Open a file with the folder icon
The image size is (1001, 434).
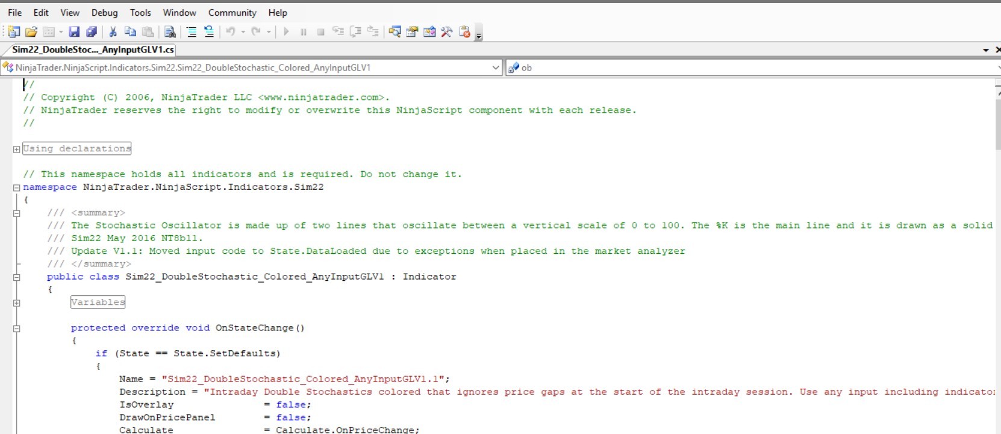(31, 32)
